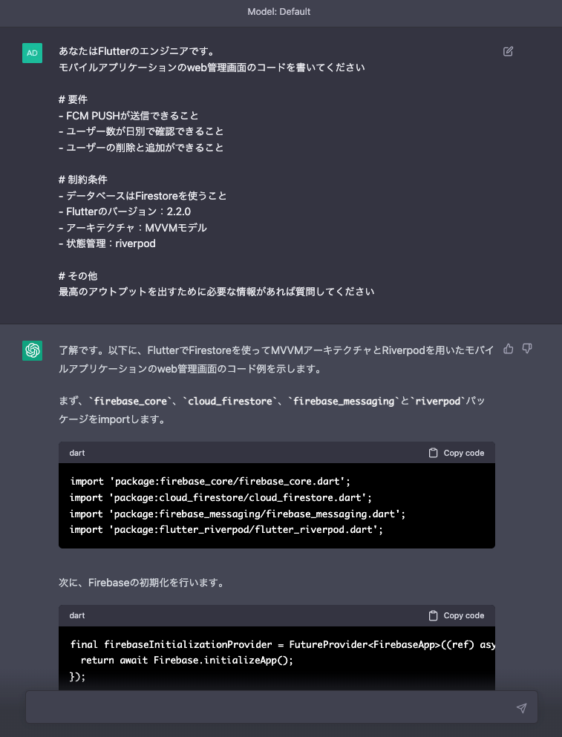This screenshot has width=562, height=737.
Task: Click the dart label on the second code block
Action: tap(77, 615)
